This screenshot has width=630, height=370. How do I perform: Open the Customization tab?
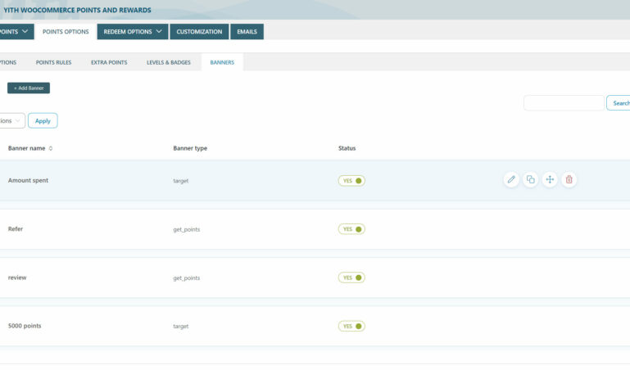(x=199, y=32)
